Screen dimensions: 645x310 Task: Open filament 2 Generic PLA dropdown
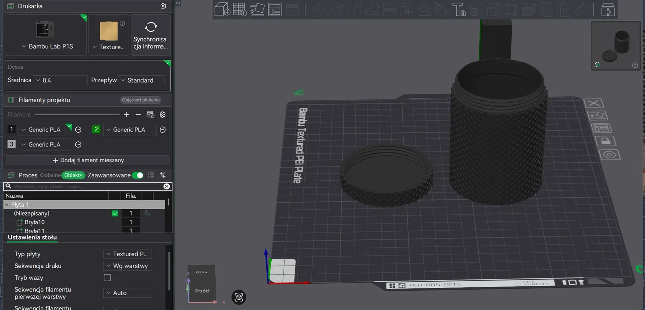(x=130, y=130)
